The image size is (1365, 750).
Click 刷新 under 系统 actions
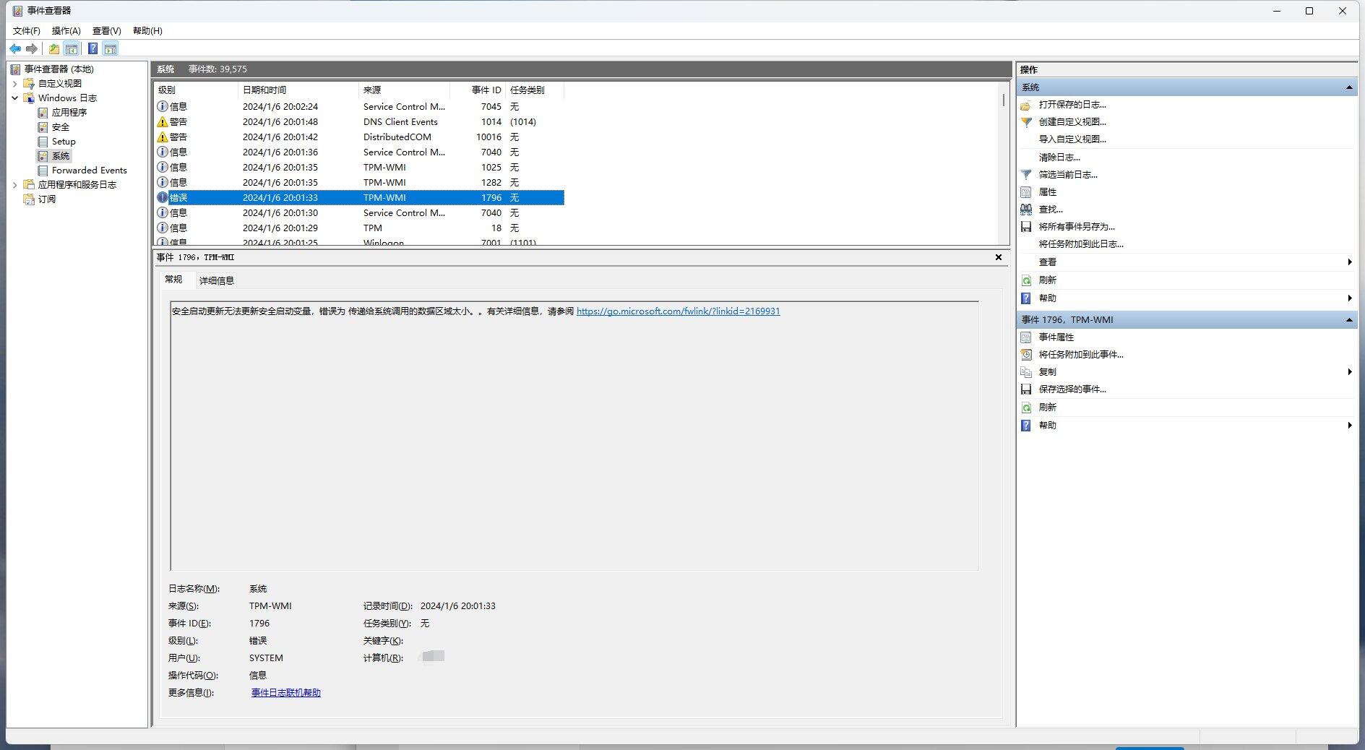[x=1047, y=280]
